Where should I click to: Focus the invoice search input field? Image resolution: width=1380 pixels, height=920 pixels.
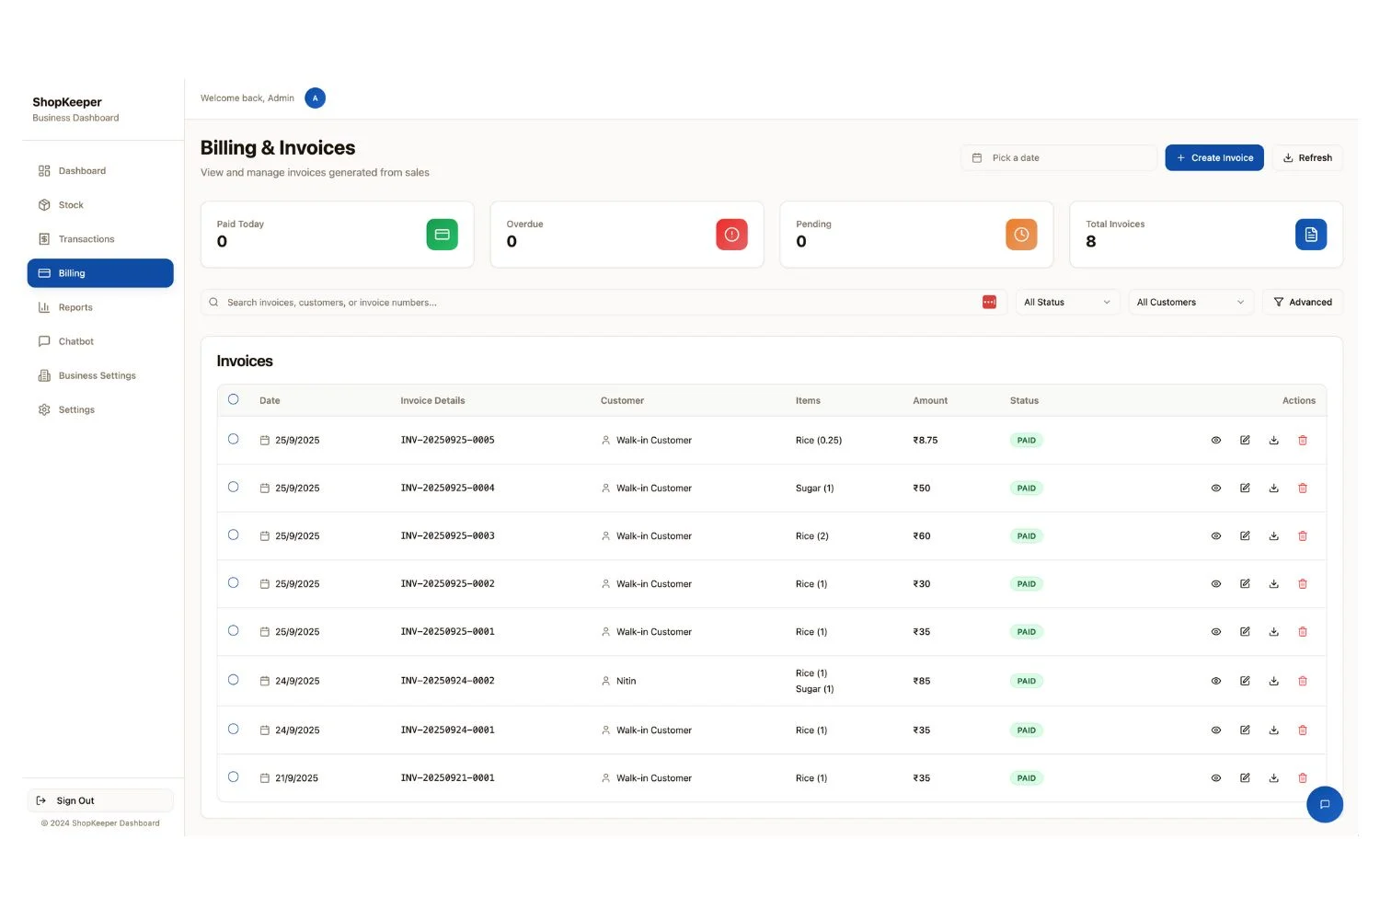click(x=589, y=303)
